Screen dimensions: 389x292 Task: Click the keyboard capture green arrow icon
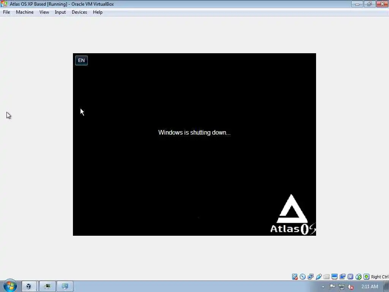point(367,277)
